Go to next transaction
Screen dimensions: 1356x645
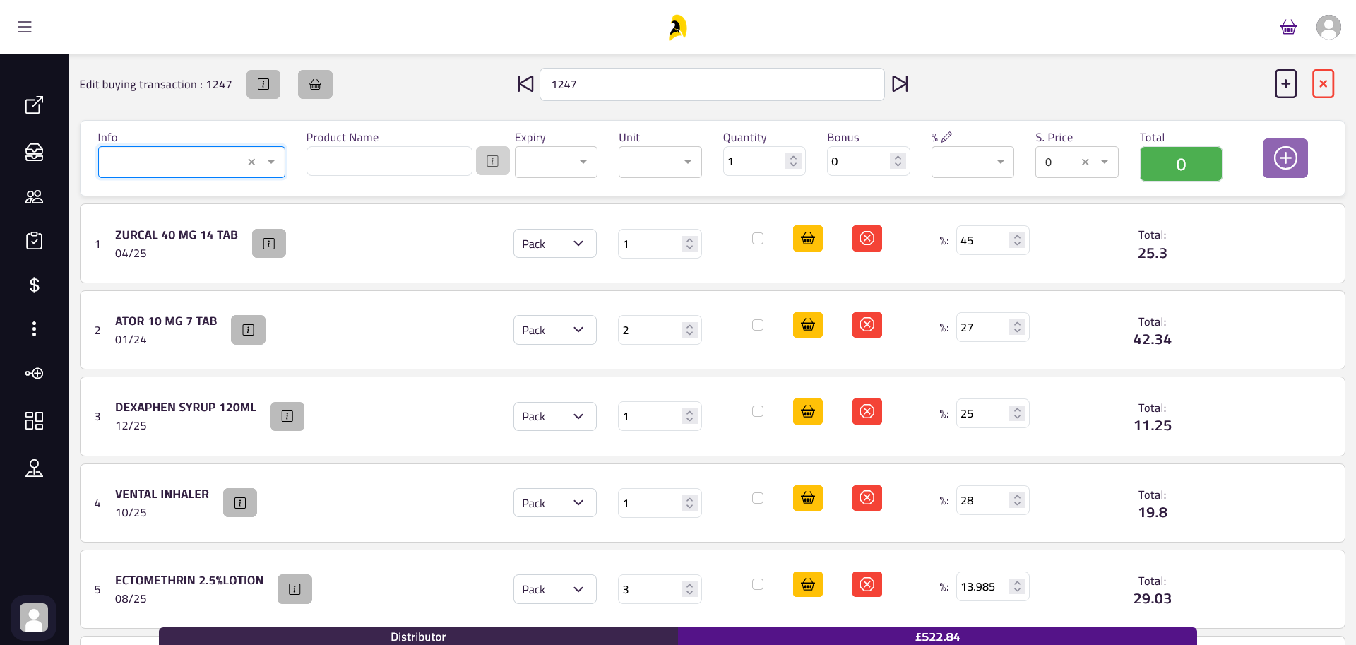tap(900, 84)
